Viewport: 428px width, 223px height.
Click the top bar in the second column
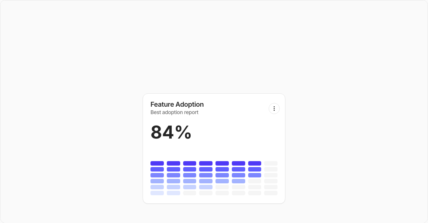pyautogui.click(x=174, y=163)
